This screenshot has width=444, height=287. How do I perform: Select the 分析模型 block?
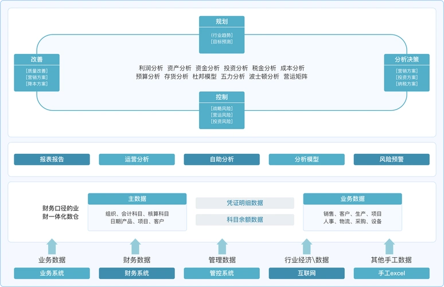pyautogui.click(x=306, y=159)
